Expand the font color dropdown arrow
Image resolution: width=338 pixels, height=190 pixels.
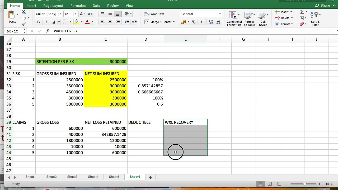coord(92,22)
